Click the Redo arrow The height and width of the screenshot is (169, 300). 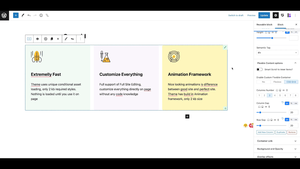pyautogui.click(x=35, y=15)
